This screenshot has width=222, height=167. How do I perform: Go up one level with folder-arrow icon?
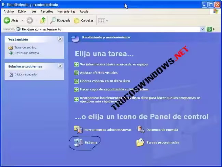pyautogui.click(x=43, y=21)
